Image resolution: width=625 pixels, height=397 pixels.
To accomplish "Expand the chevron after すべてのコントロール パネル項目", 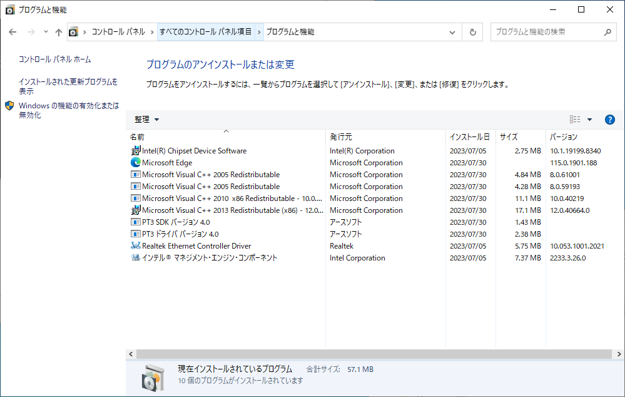I will (x=259, y=32).
